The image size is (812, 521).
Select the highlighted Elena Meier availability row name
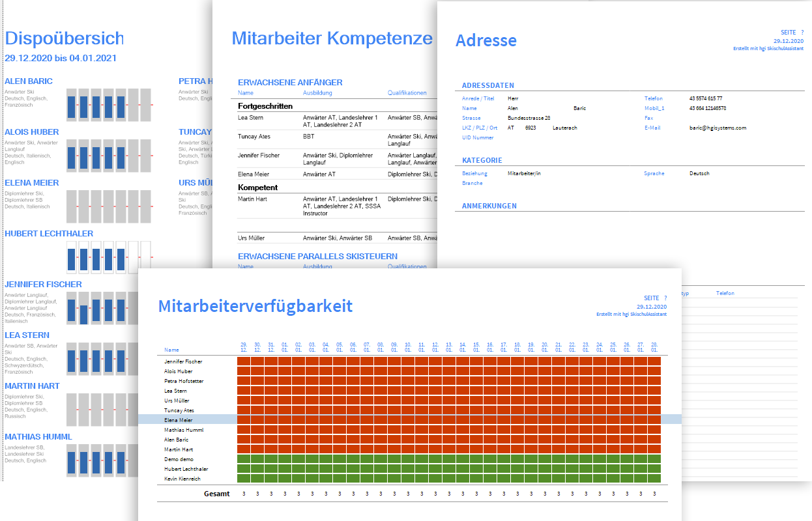[178, 420]
